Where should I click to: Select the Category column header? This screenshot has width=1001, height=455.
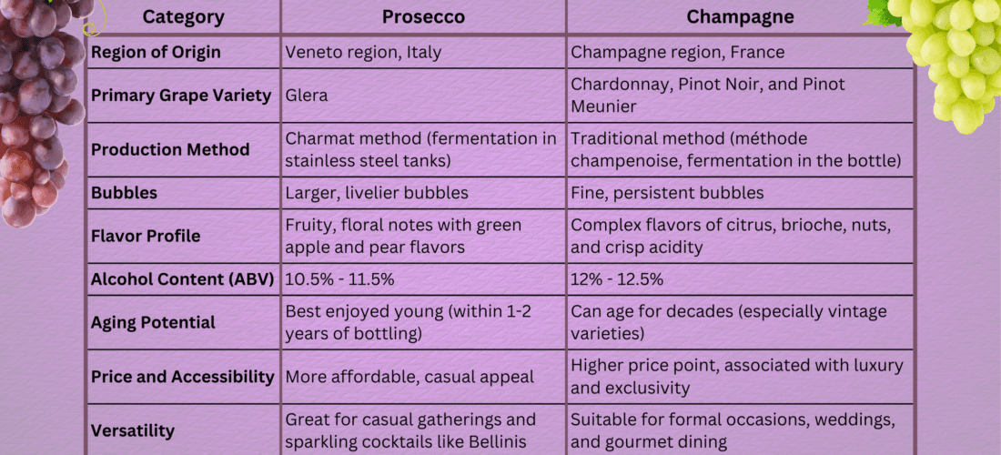(x=183, y=17)
